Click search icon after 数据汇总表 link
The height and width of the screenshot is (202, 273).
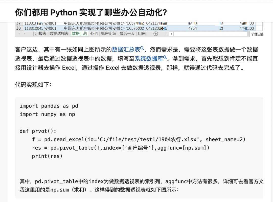142,48
